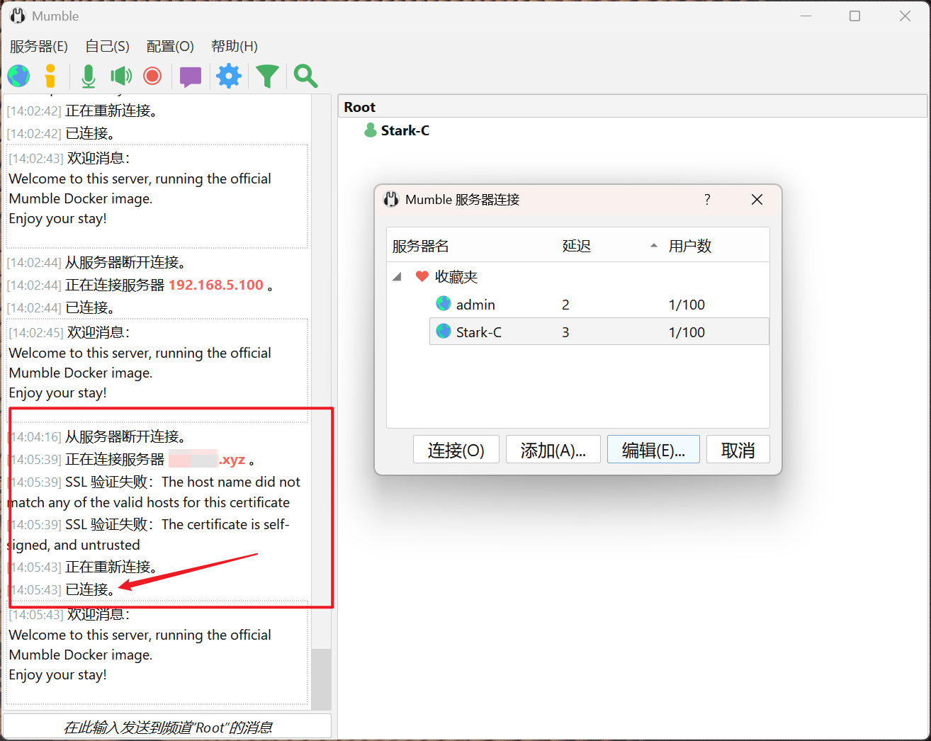Click the Mumble app icon in title bar
931x741 pixels.
coord(18,16)
